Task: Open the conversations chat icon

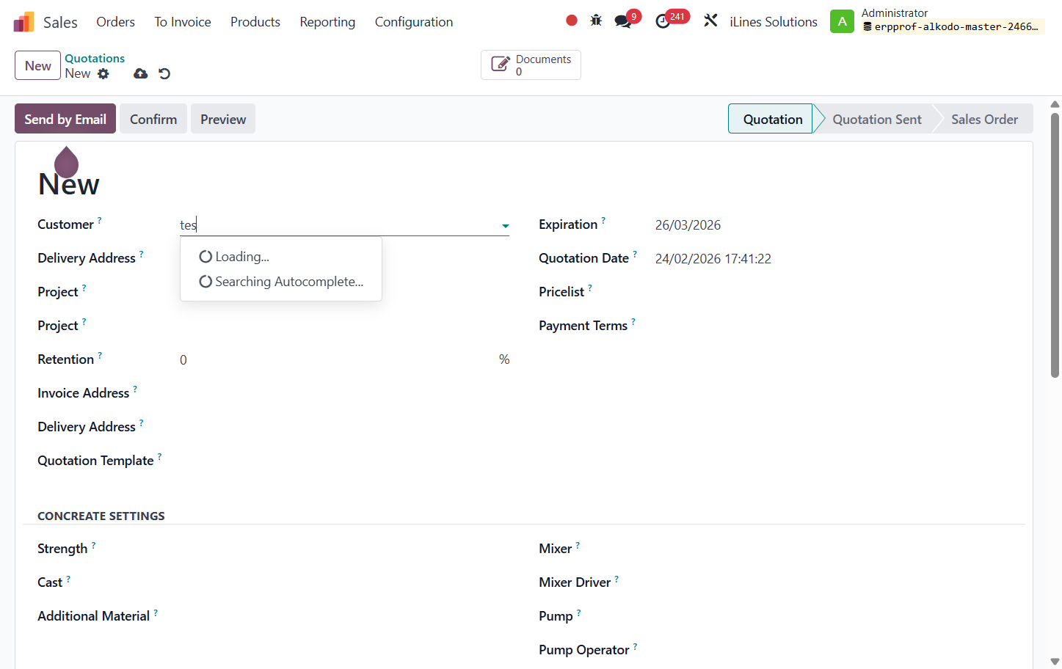Action: click(x=623, y=21)
